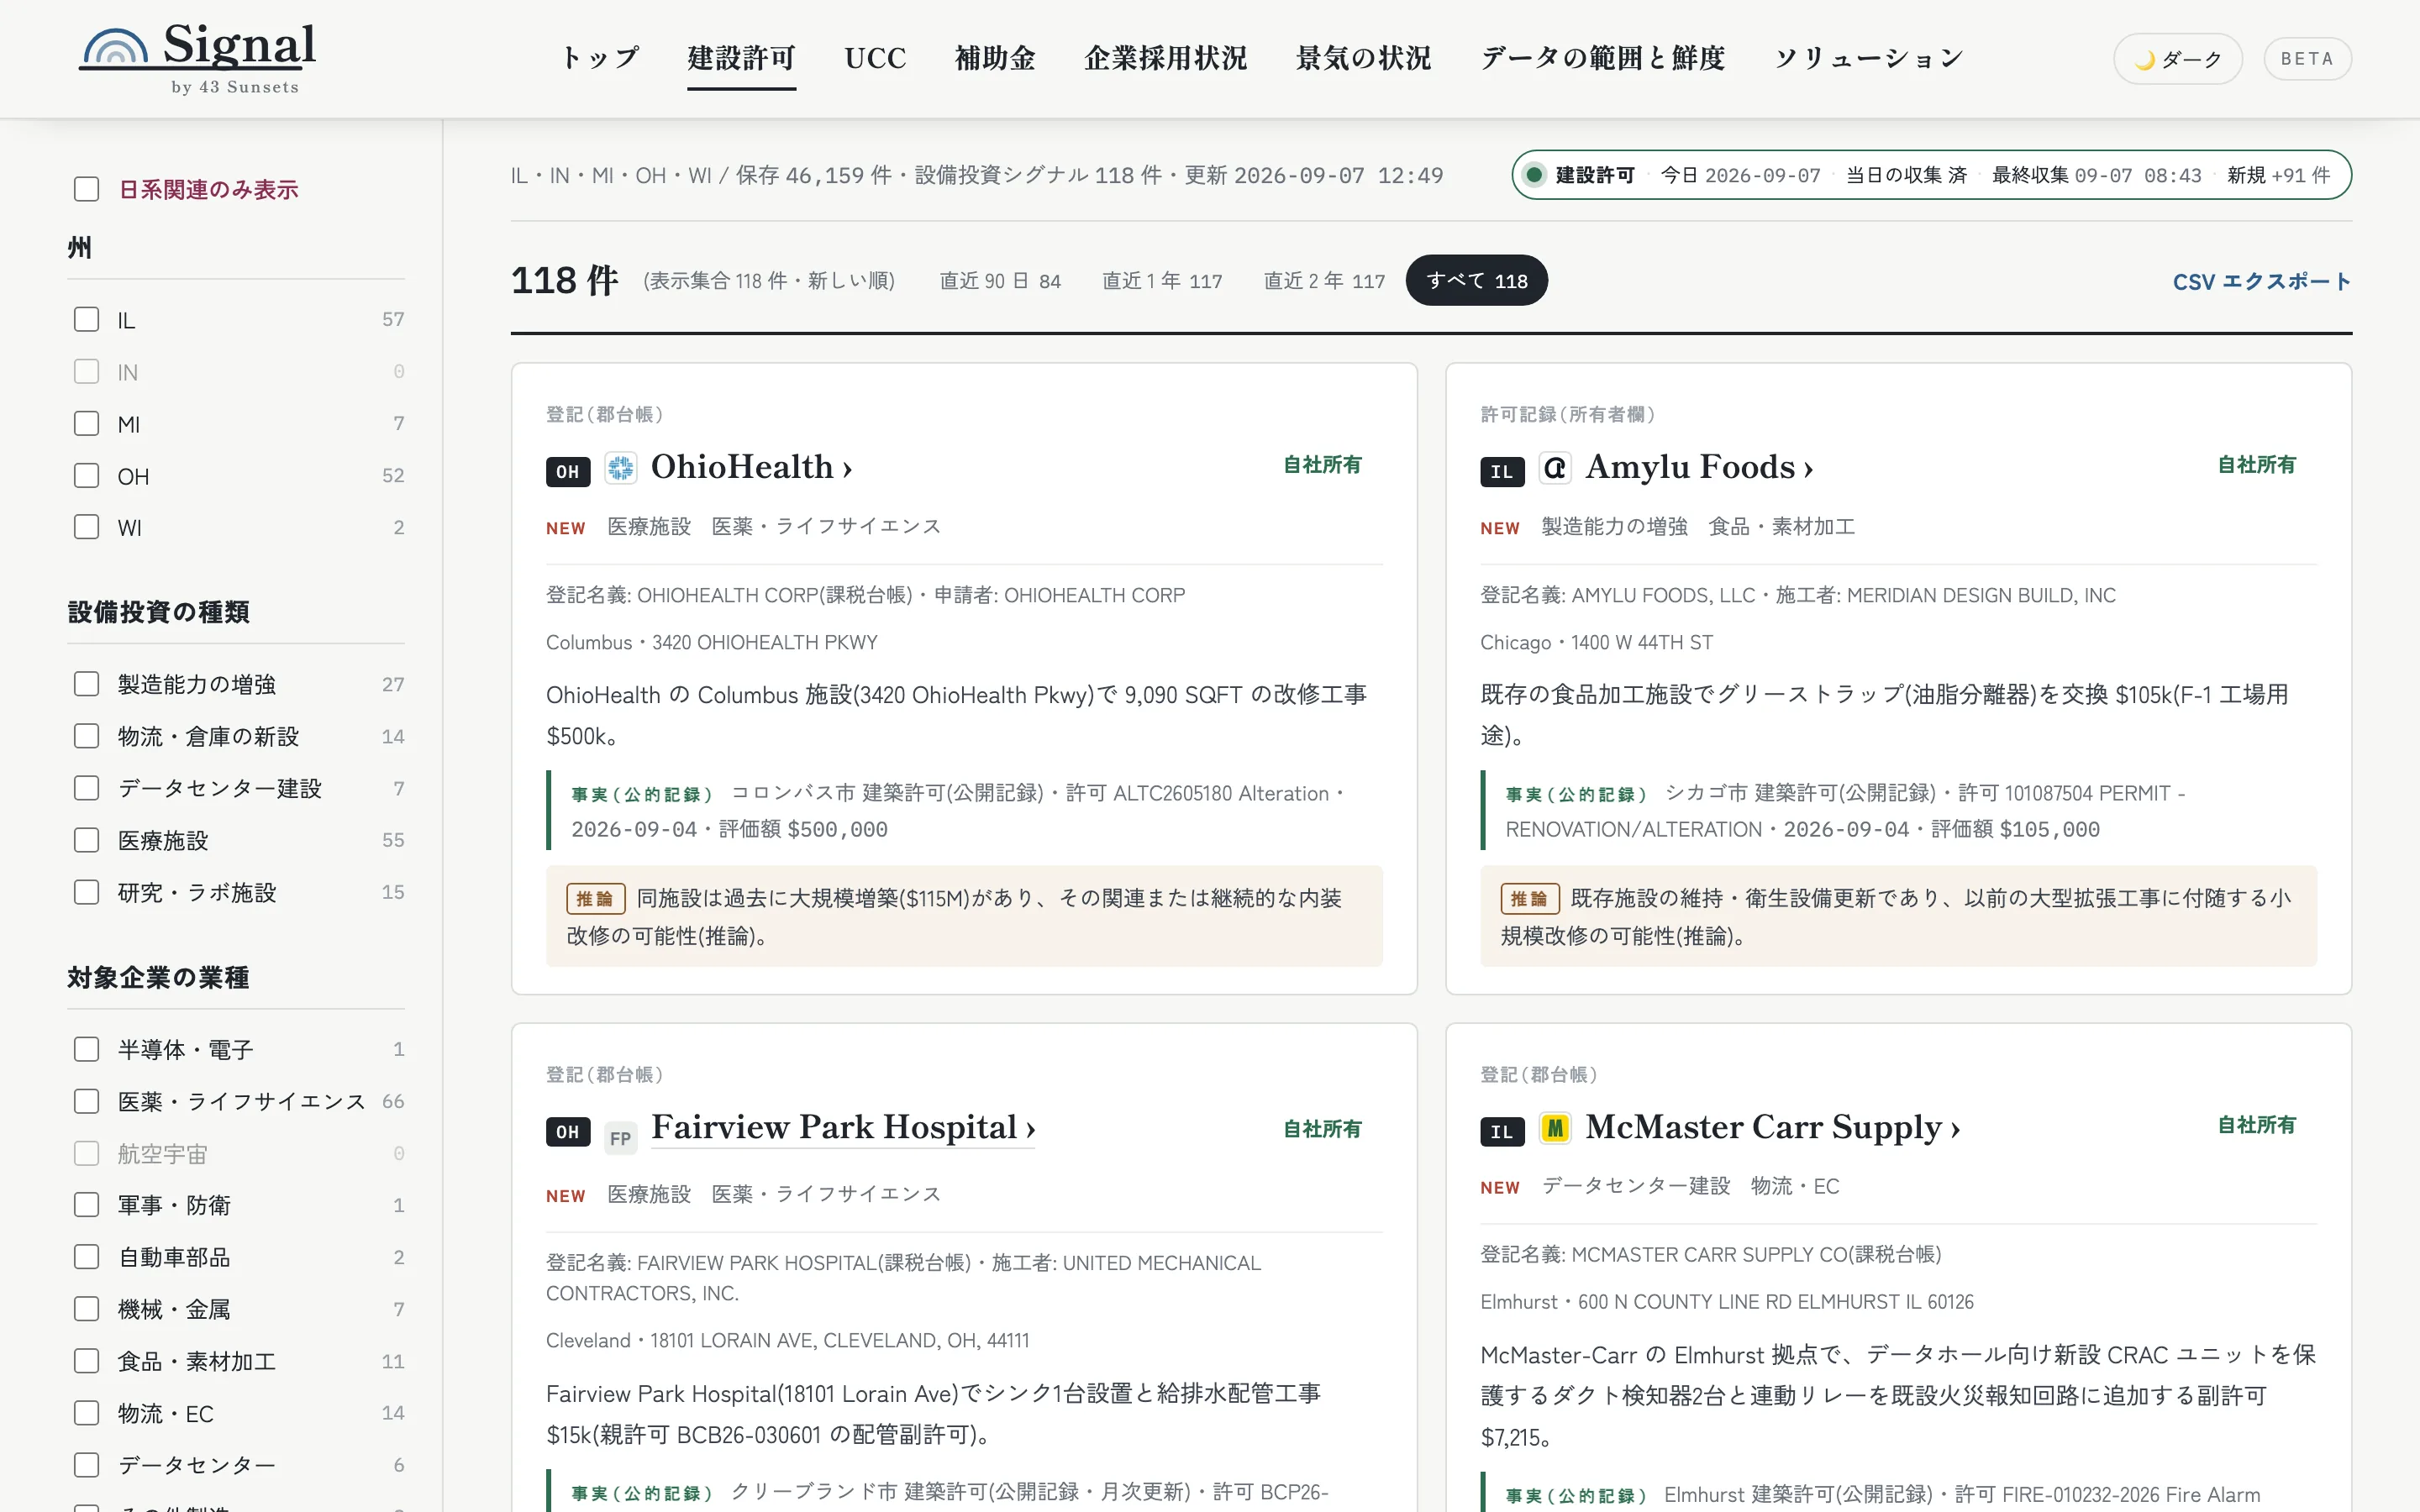This screenshot has height=1512, width=2420.
Task: Check the MI state filter
Action: 87,423
